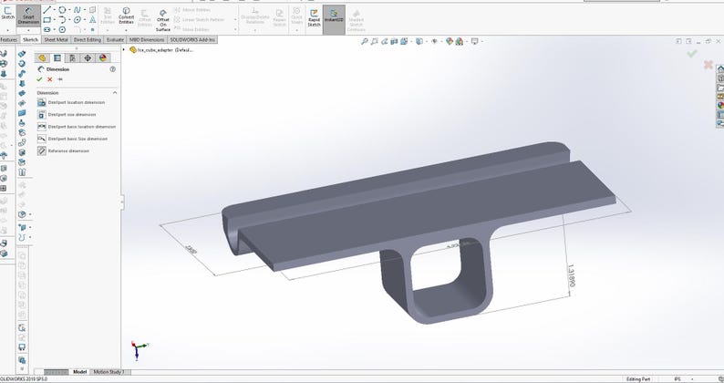Select DimXpert size dimension option

click(x=67, y=114)
